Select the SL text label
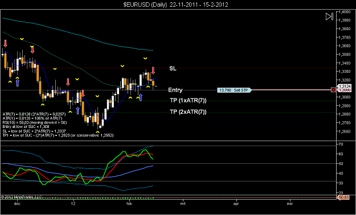 pyautogui.click(x=173, y=69)
